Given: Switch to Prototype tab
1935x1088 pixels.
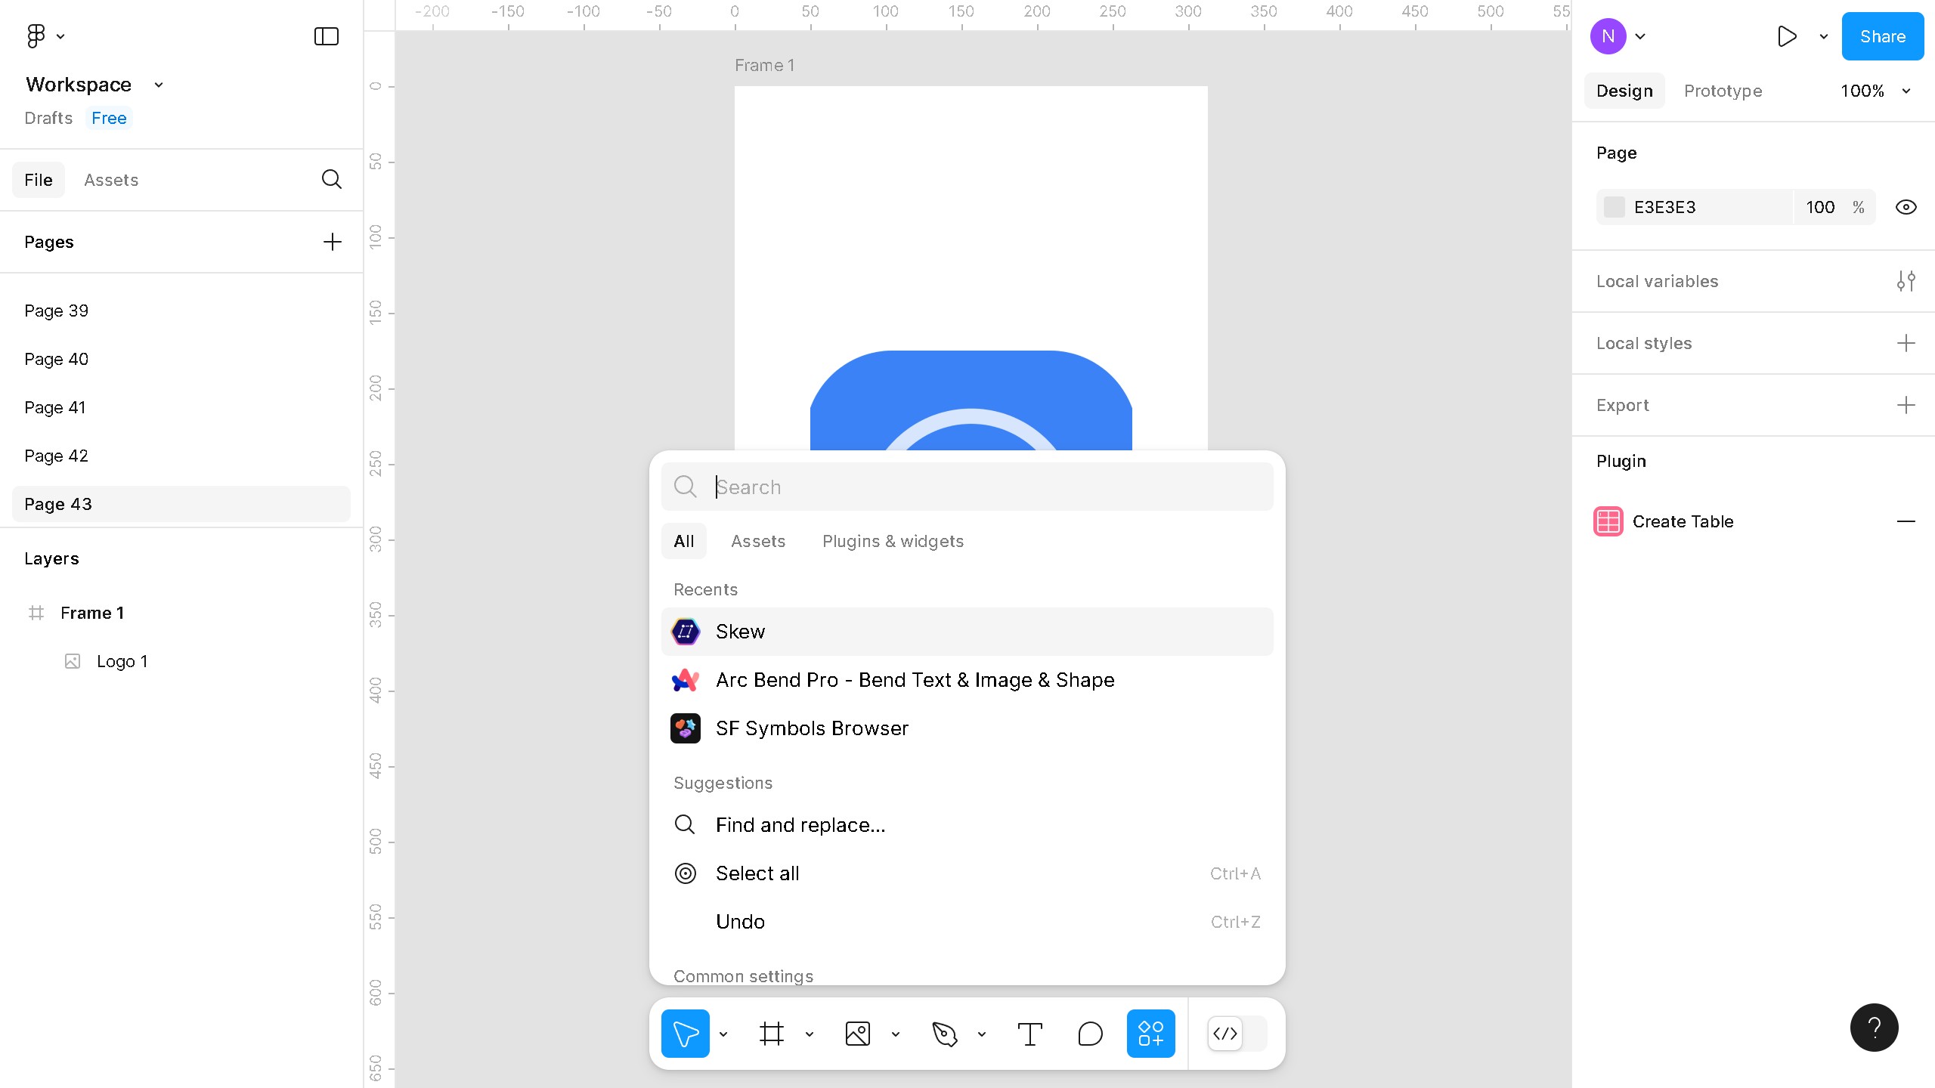Looking at the screenshot, I should tap(1723, 91).
